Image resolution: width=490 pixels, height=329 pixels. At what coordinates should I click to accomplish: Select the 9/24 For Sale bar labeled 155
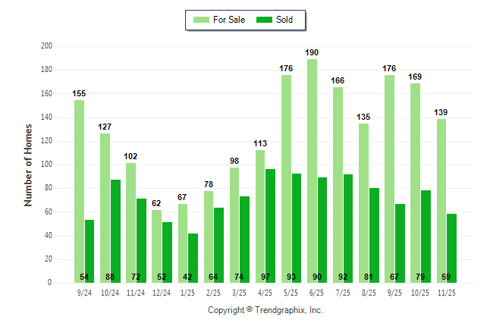pos(79,191)
